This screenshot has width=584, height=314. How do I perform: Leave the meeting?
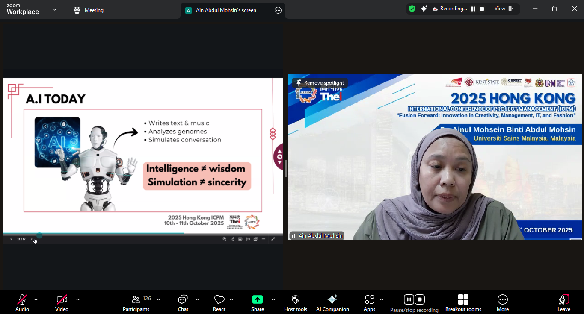[x=563, y=303]
